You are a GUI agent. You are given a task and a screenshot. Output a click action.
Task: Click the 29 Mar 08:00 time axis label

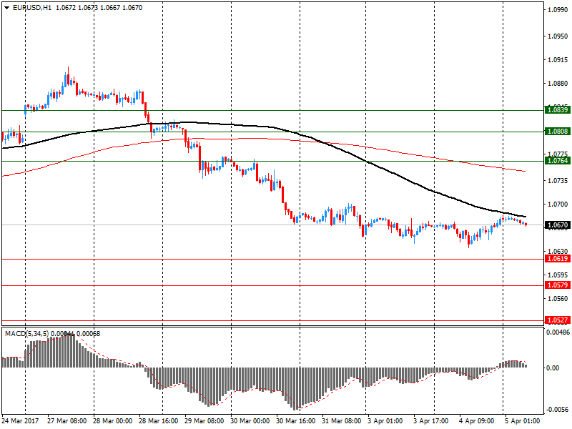204,421
